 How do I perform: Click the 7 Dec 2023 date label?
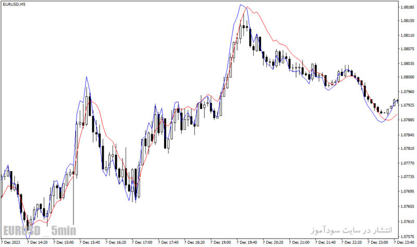[x=10, y=242]
